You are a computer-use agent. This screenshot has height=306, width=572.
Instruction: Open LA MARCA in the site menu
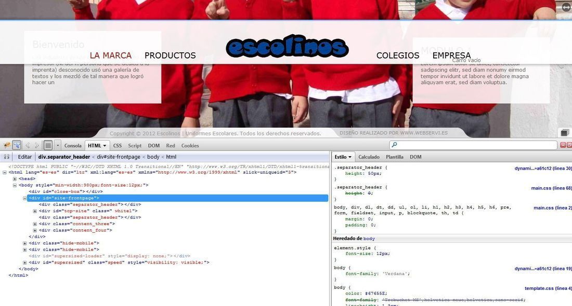coord(111,55)
